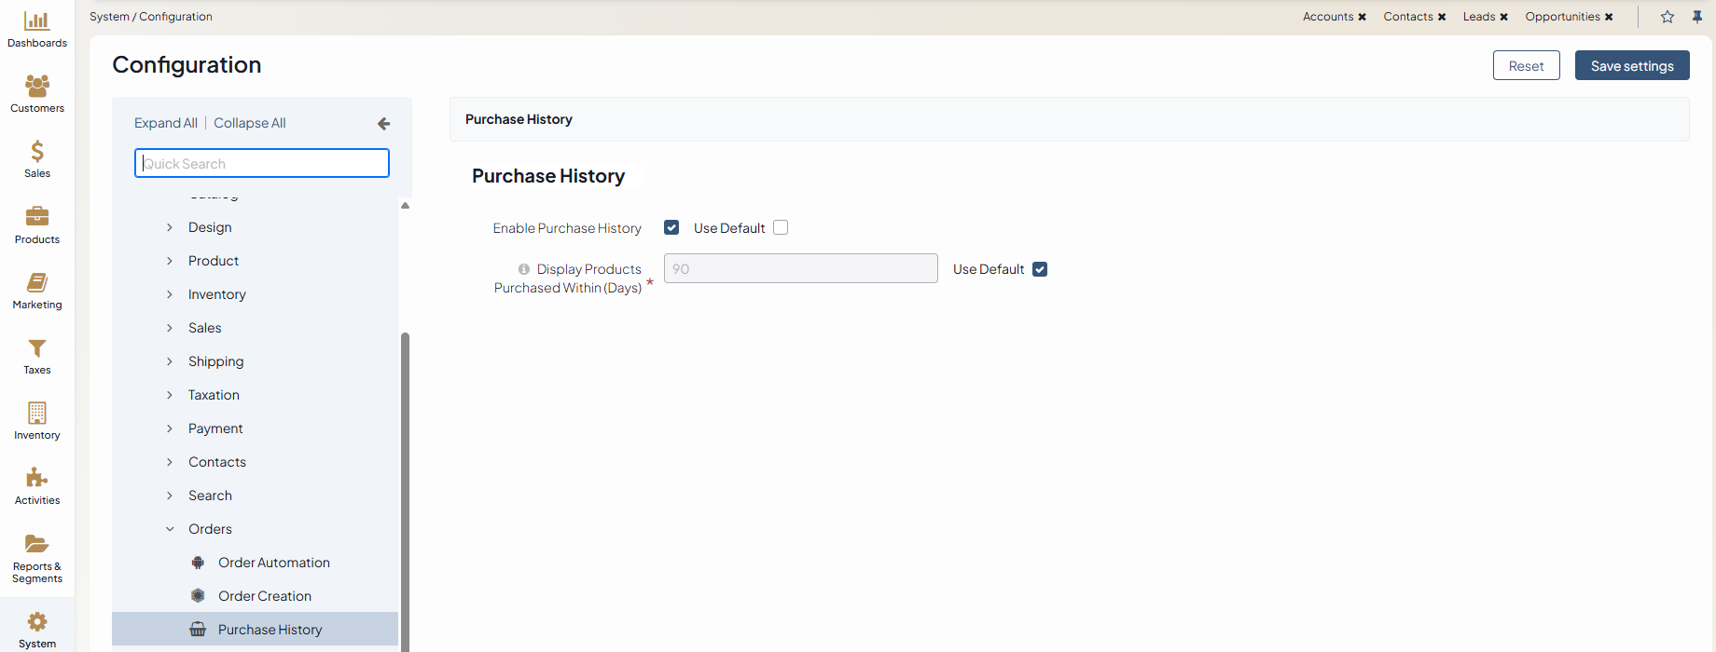
Task: Select Order Automation in the tree
Action: click(273, 563)
